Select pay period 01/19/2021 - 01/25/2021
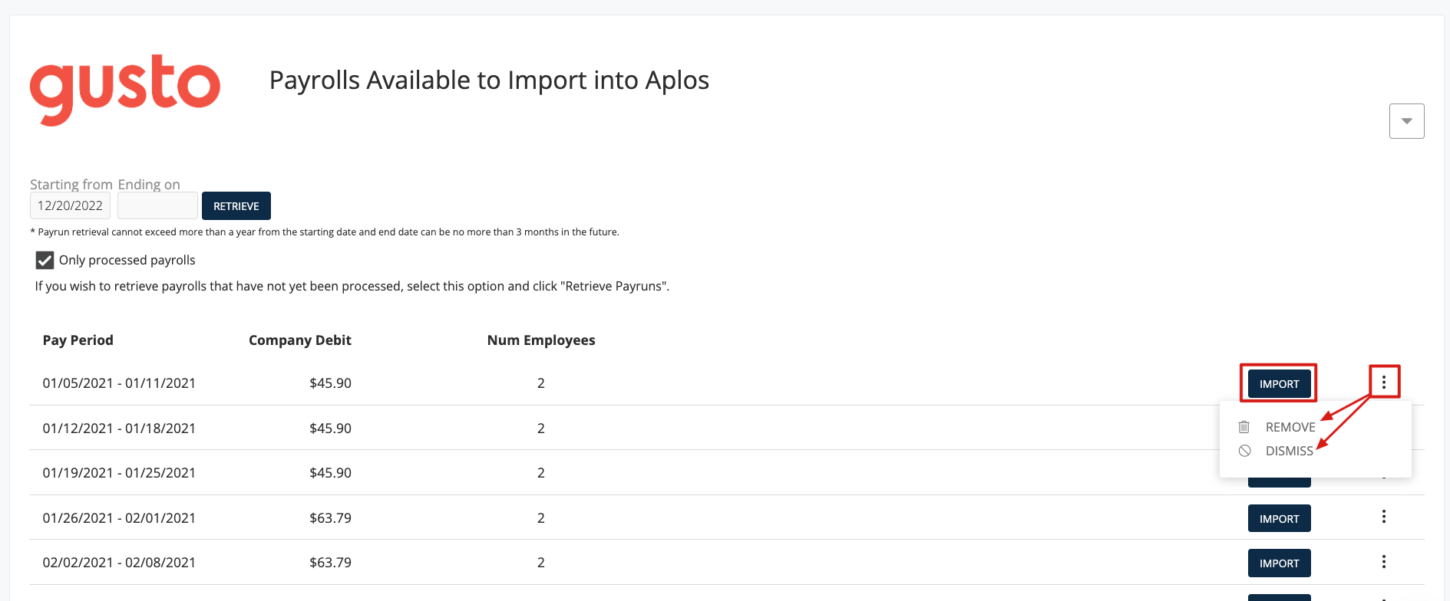Image resolution: width=1450 pixels, height=601 pixels. 119,472
